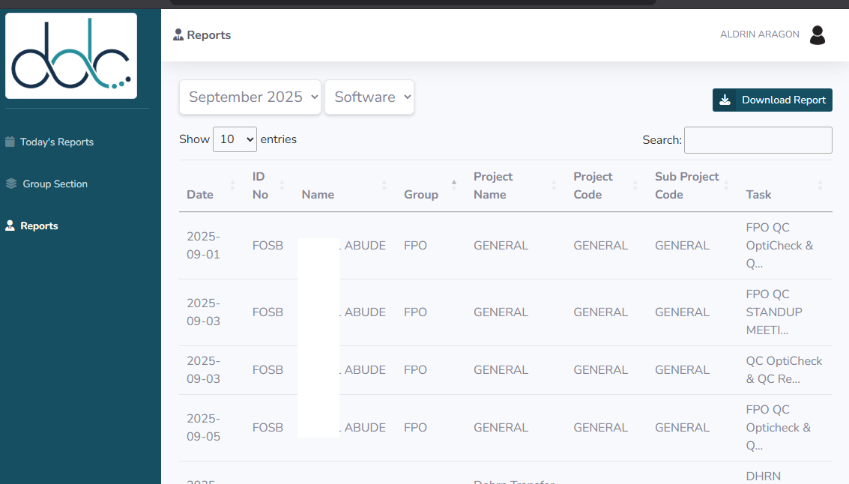Sort the table by the Name column
The height and width of the screenshot is (484, 849).
pos(384,186)
